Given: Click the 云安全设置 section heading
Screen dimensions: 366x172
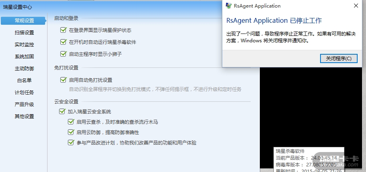Looking at the screenshot, I should click(66, 101).
